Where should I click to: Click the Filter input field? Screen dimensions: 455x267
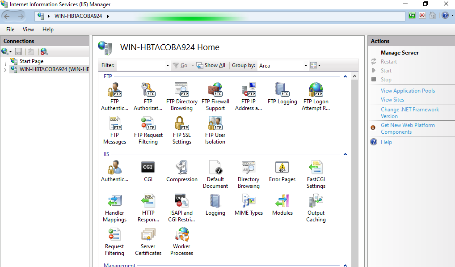pyautogui.click(x=141, y=66)
